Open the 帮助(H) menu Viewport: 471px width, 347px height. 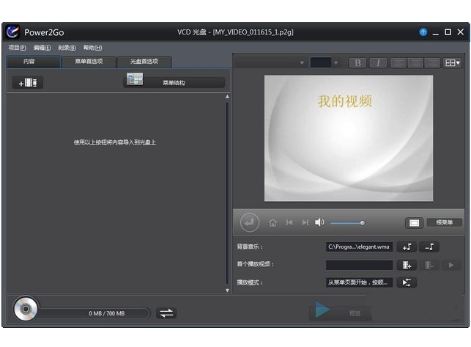pos(92,48)
